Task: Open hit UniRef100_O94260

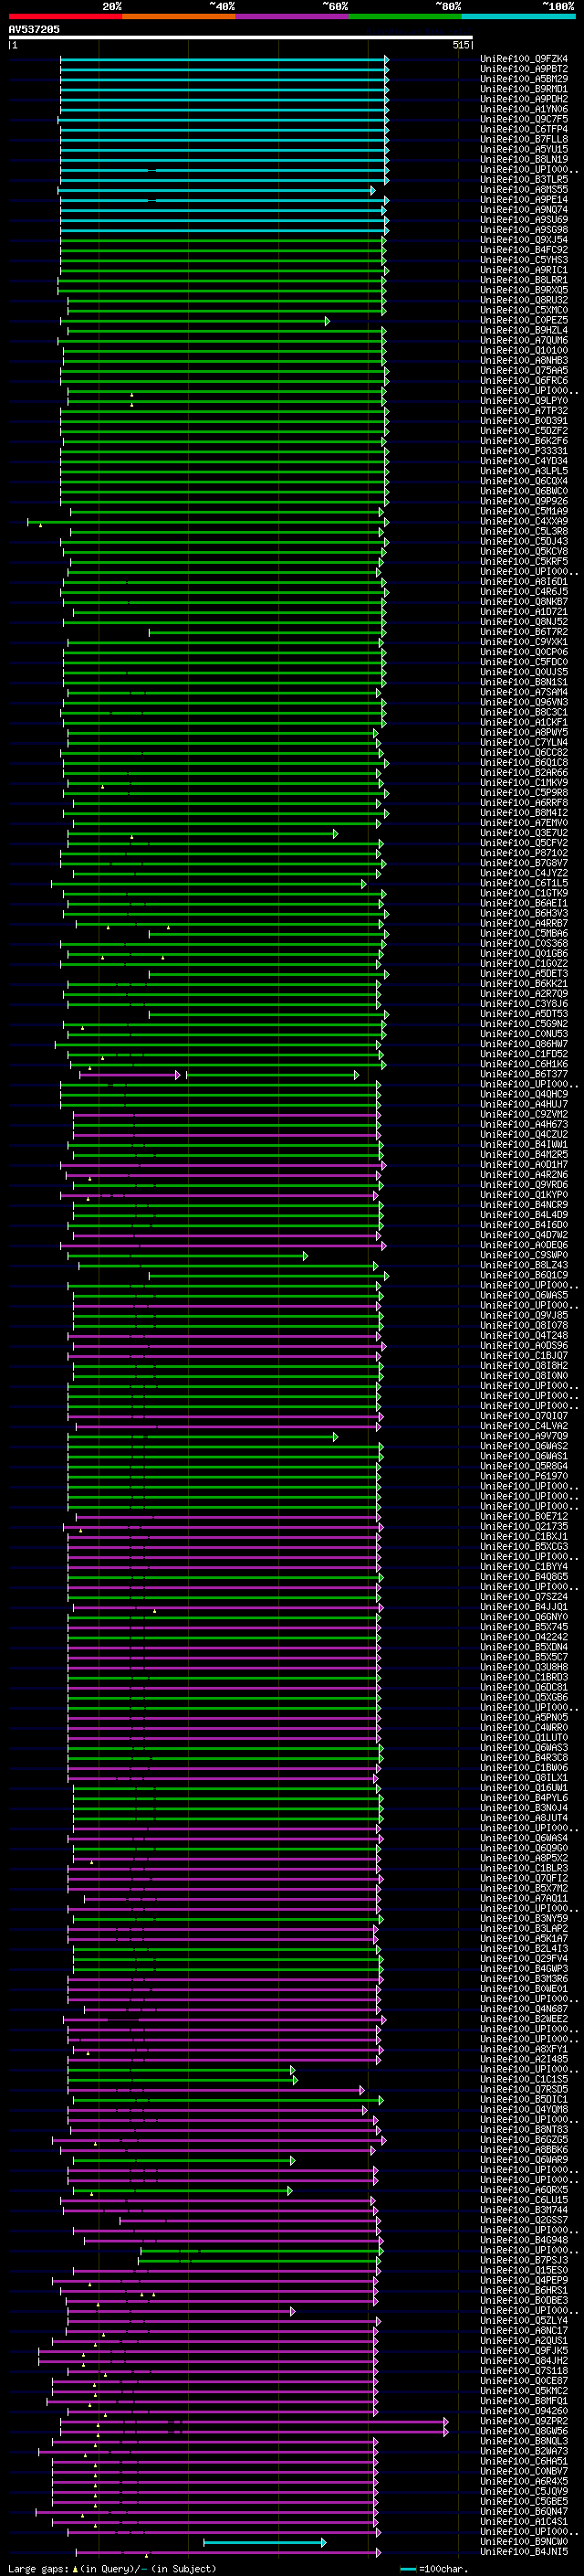Action: point(524,2412)
